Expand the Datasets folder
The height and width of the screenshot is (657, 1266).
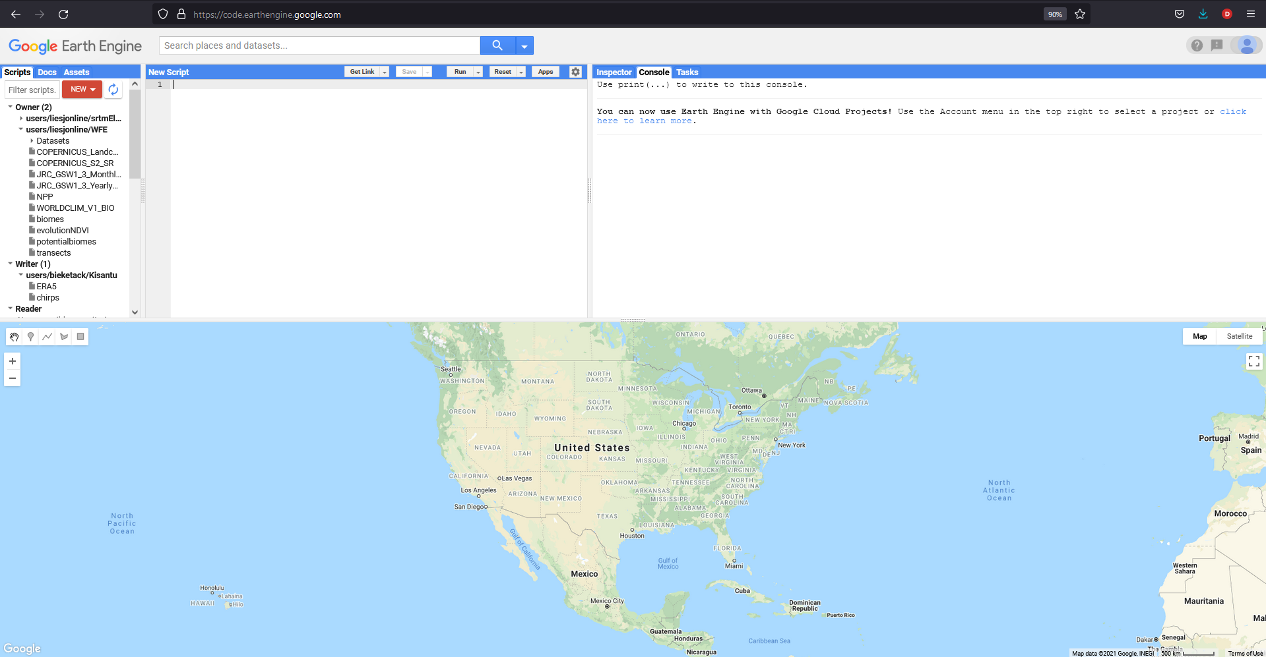(x=31, y=141)
